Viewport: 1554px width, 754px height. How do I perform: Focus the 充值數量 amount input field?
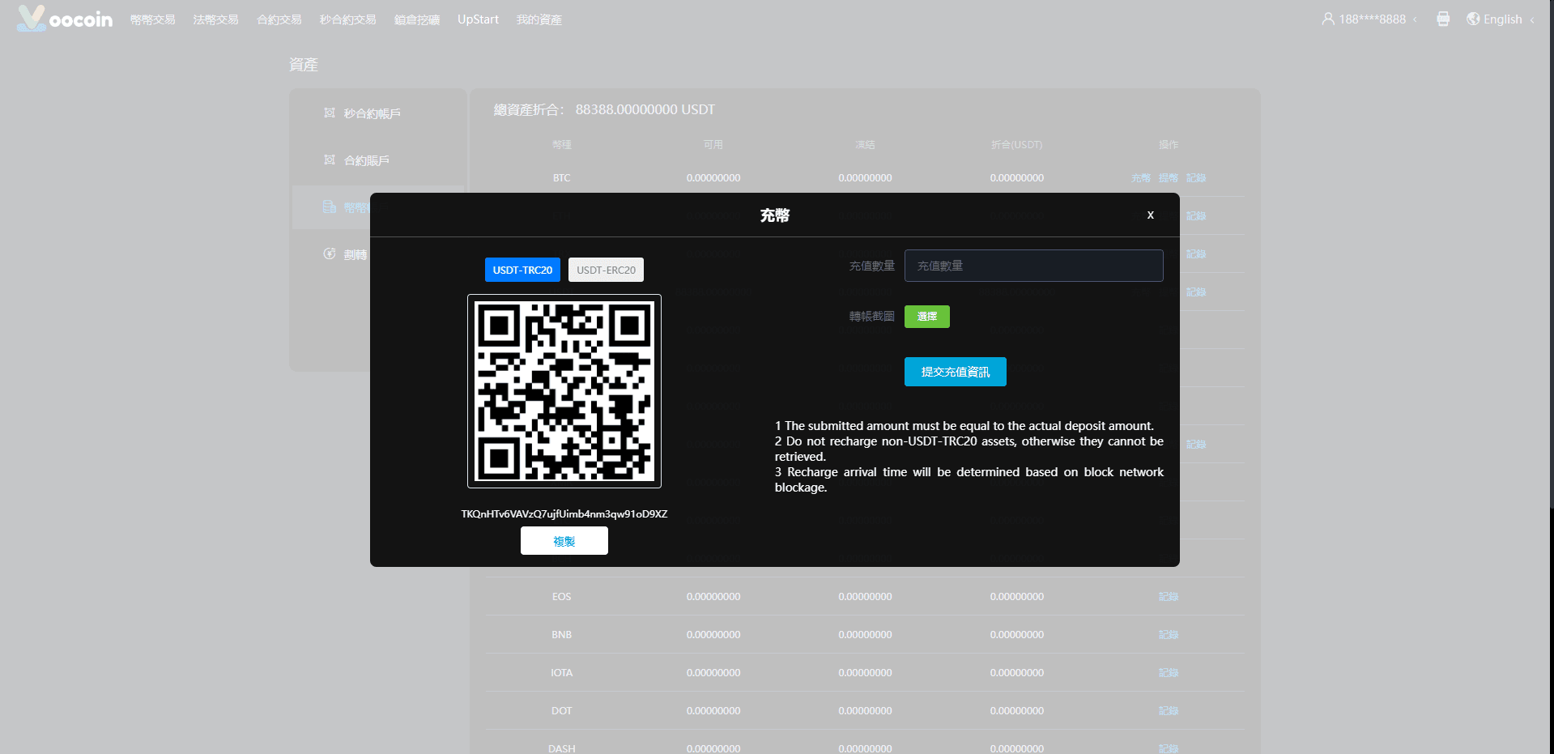1033,266
